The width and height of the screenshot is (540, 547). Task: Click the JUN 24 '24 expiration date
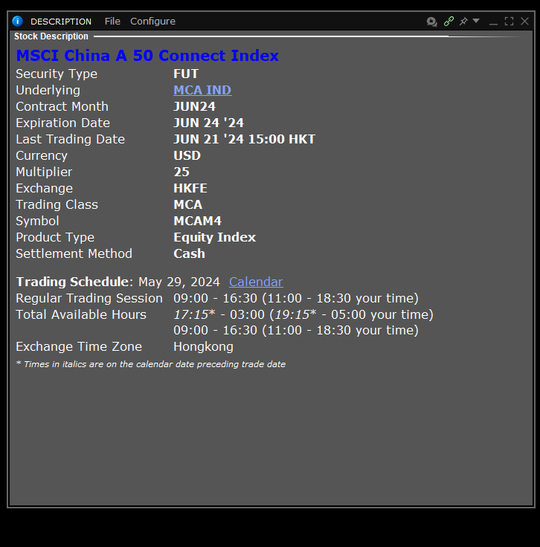coord(208,123)
